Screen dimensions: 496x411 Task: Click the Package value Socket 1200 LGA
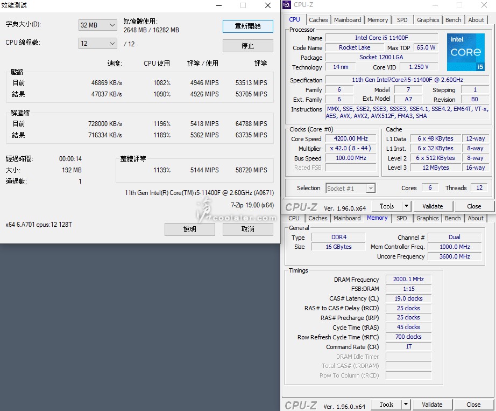381,57
